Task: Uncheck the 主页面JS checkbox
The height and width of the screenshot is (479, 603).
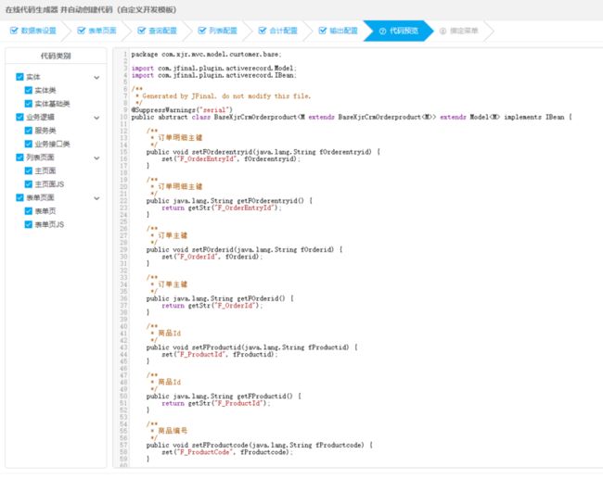Action: tap(29, 184)
